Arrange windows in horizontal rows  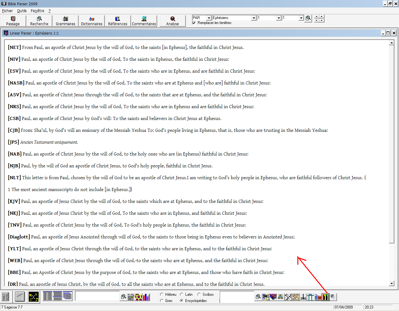(x=57, y=296)
